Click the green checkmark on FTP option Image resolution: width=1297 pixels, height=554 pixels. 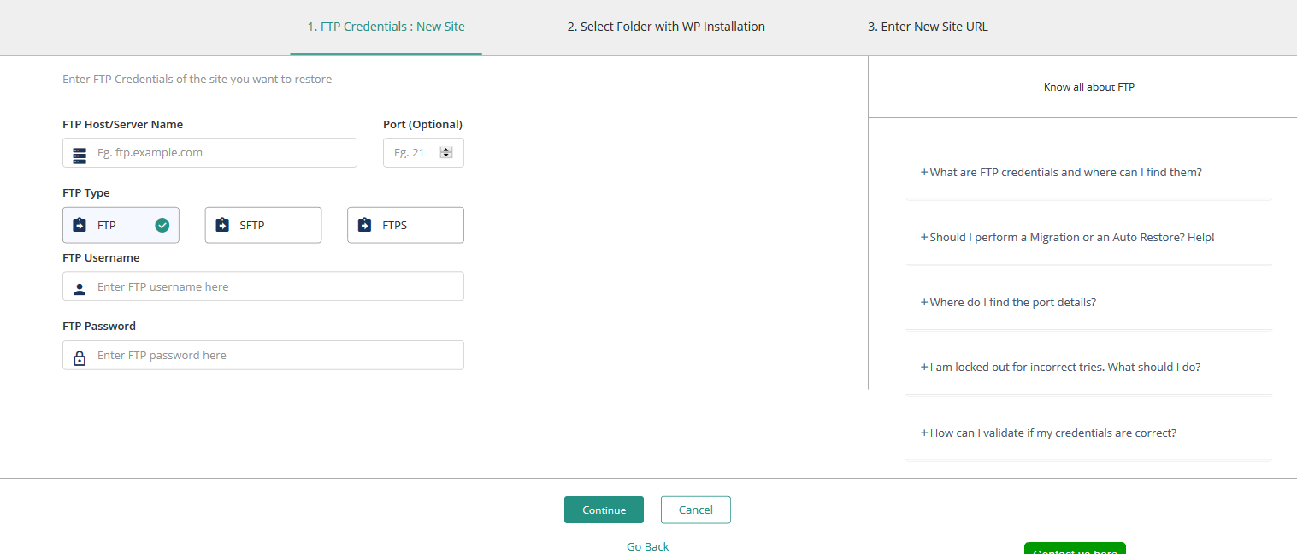tap(162, 226)
